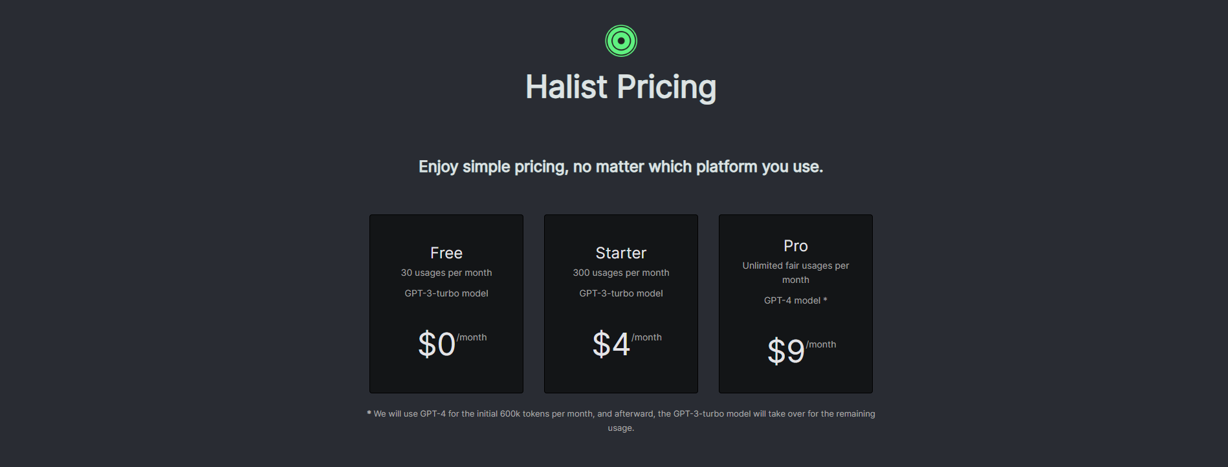Click '/month' label next to $0
Screen dimensions: 1228x467
[x=472, y=337]
